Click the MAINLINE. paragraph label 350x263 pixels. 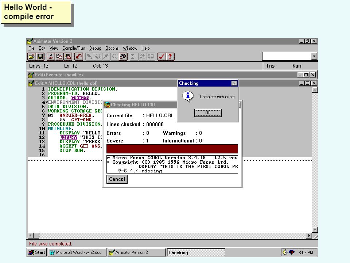pyautogui.click(x=61, y=128)
